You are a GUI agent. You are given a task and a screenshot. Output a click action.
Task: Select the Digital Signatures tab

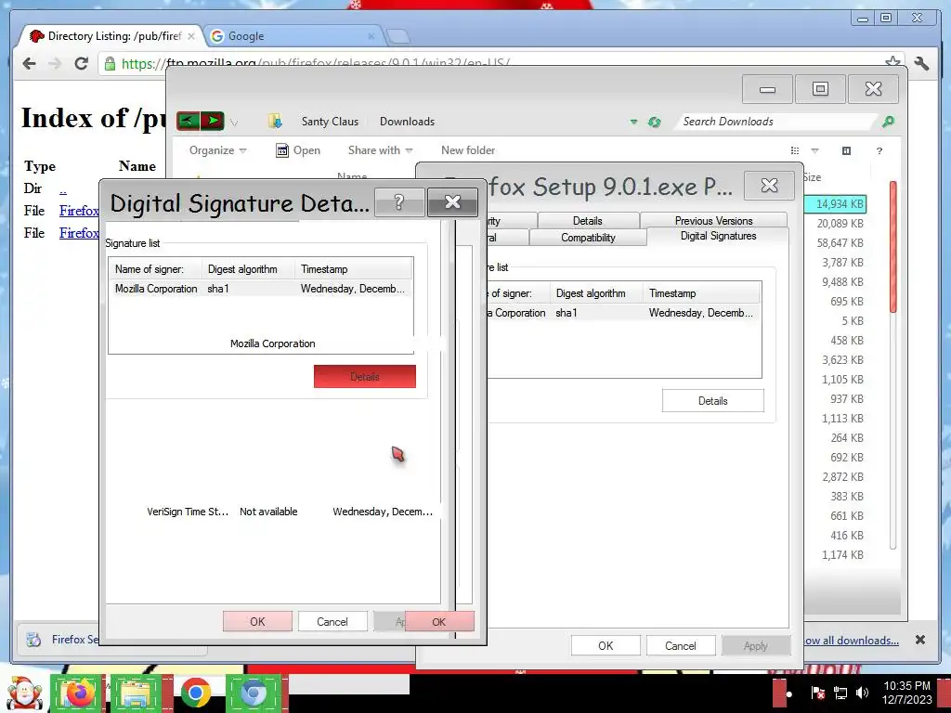tap(718, 237)
